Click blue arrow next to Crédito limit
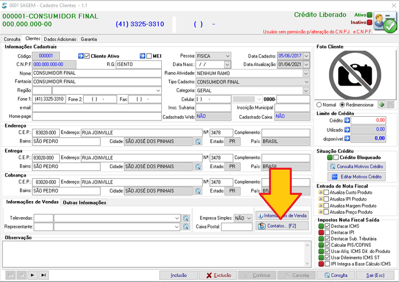399x282 pixels. [347, 120]
